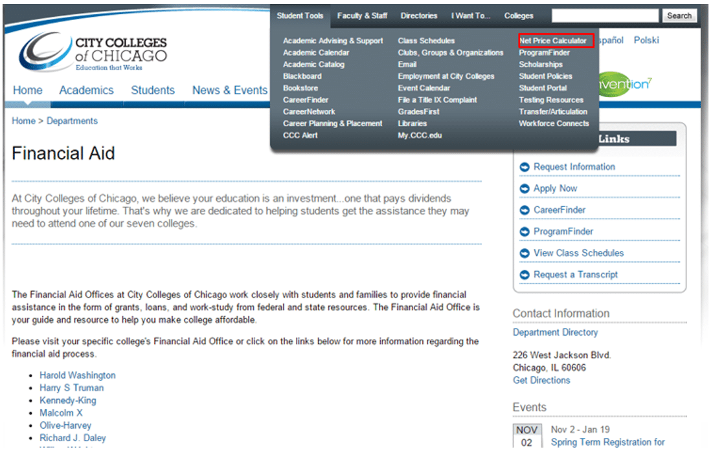Open the Kennedy-King college link
The width and height of the screenshot is (713, 456).
click(68, 400)
